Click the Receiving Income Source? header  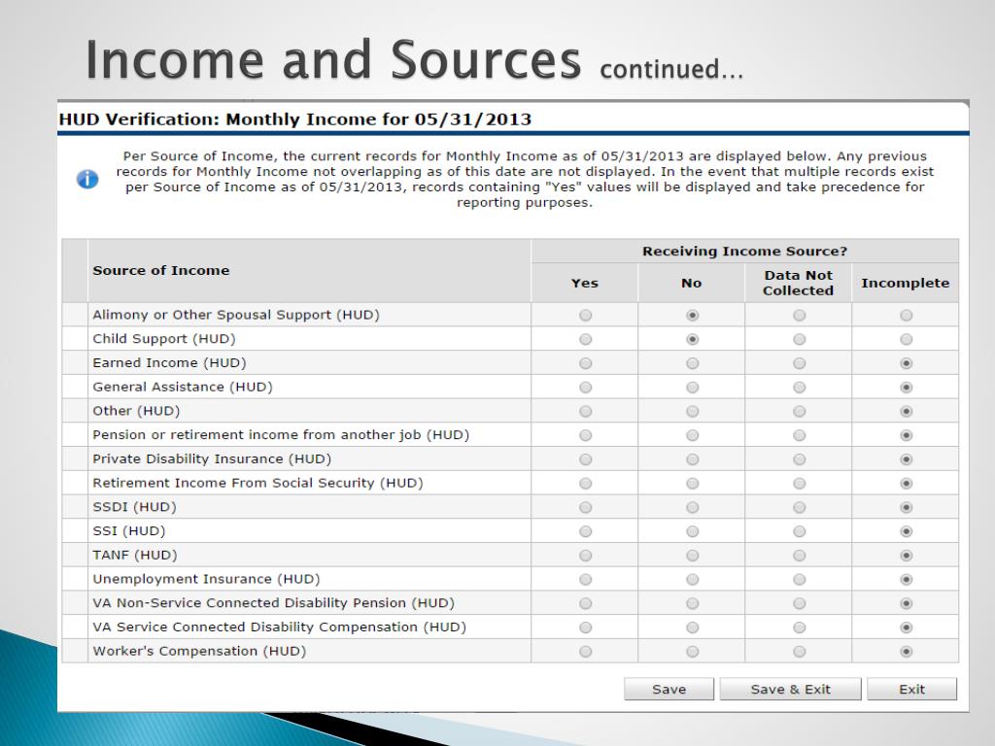(745, 252)
